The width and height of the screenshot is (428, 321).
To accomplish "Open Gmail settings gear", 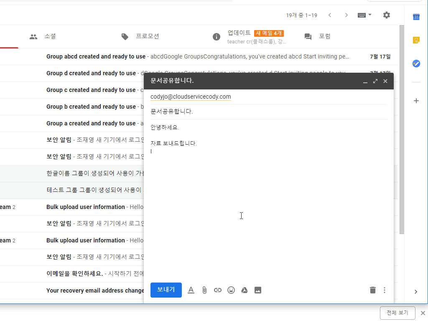I will pyautogui.click(x=387, y=15).
